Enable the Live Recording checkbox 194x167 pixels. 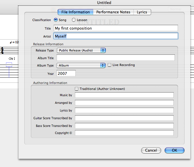(x=109, y=65)
